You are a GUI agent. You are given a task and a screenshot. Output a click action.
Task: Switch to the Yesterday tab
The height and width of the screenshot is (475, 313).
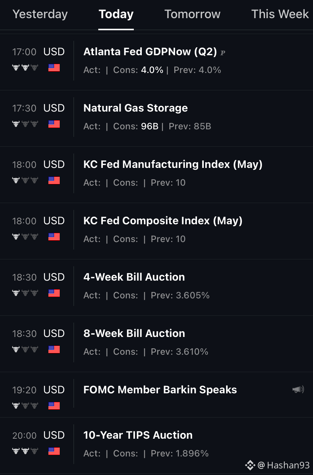[40, 14]
